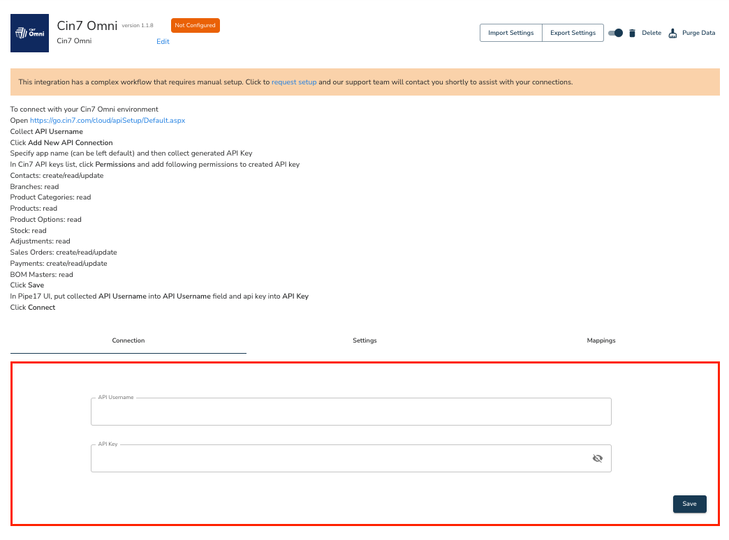Click the Export Settings button
The width and height of the screenshot is (729, 540).
pos(573,33)
